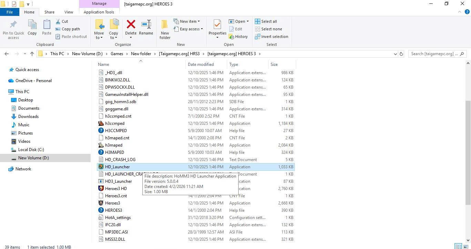Select Local Disk (C:) in navigation pane
Image resolution: width=471 pixels, height=249 pixels.
pyautogui.click(x=31, y=150)
